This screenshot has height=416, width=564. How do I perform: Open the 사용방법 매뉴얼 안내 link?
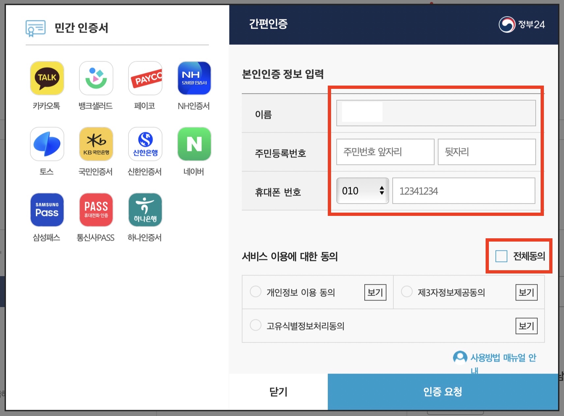503,363
